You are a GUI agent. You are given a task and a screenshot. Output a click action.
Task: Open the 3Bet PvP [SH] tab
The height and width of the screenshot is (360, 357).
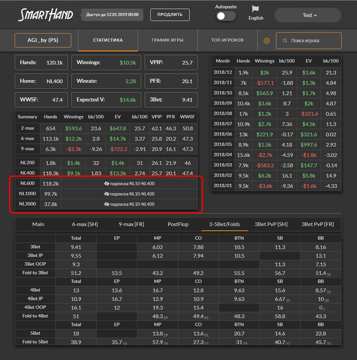click(271, 224)
